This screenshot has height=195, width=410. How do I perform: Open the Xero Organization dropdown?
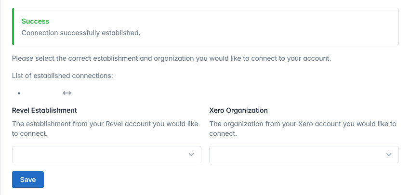tap(304, 155)
